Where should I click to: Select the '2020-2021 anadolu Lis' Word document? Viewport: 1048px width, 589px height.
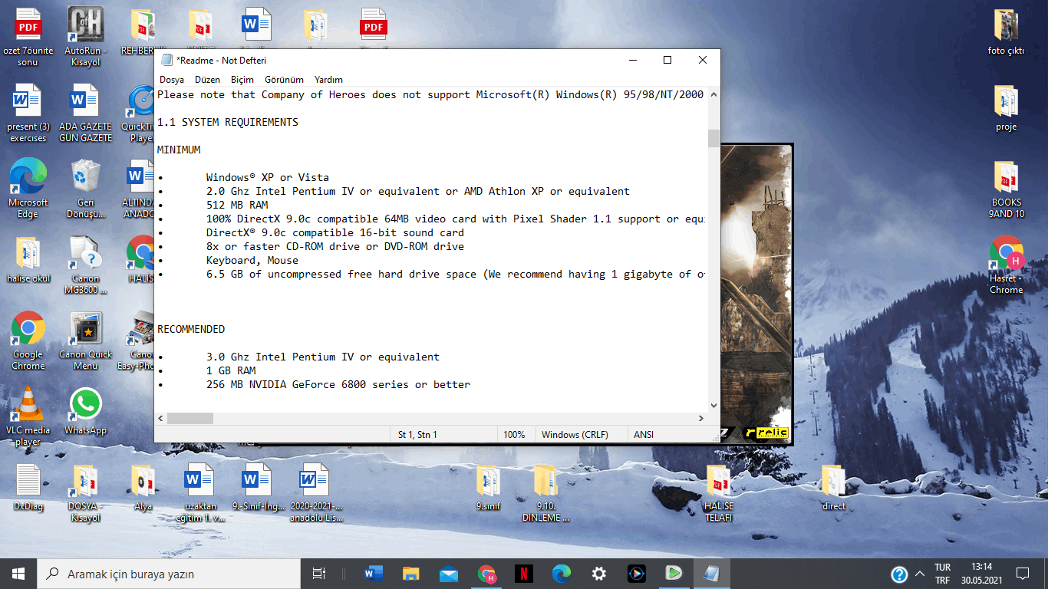(315, 492)
